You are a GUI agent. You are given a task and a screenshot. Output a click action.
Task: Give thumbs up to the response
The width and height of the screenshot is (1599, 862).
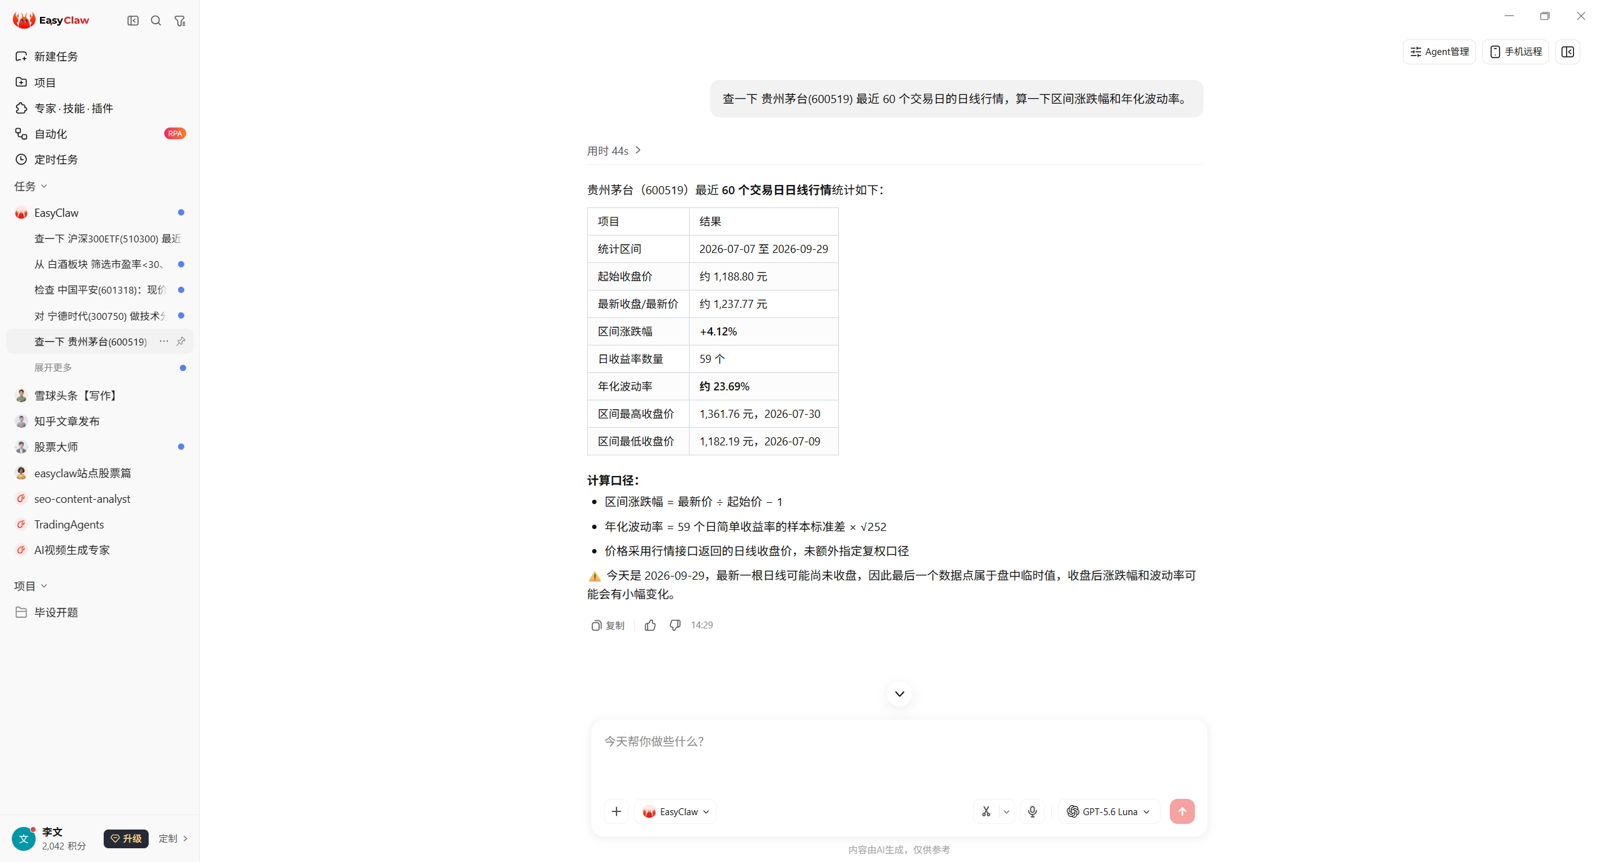[x=650, y=625]
